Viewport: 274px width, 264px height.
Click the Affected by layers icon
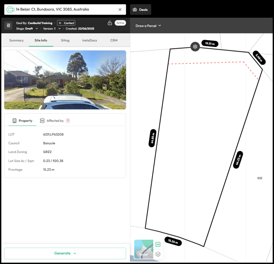point(42,121)
